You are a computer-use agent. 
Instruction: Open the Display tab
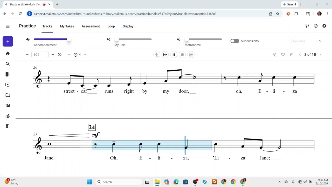[x=128, y=26]
